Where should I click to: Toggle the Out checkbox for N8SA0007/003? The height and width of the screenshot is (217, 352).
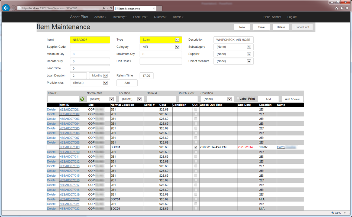[x=196, y=119]
